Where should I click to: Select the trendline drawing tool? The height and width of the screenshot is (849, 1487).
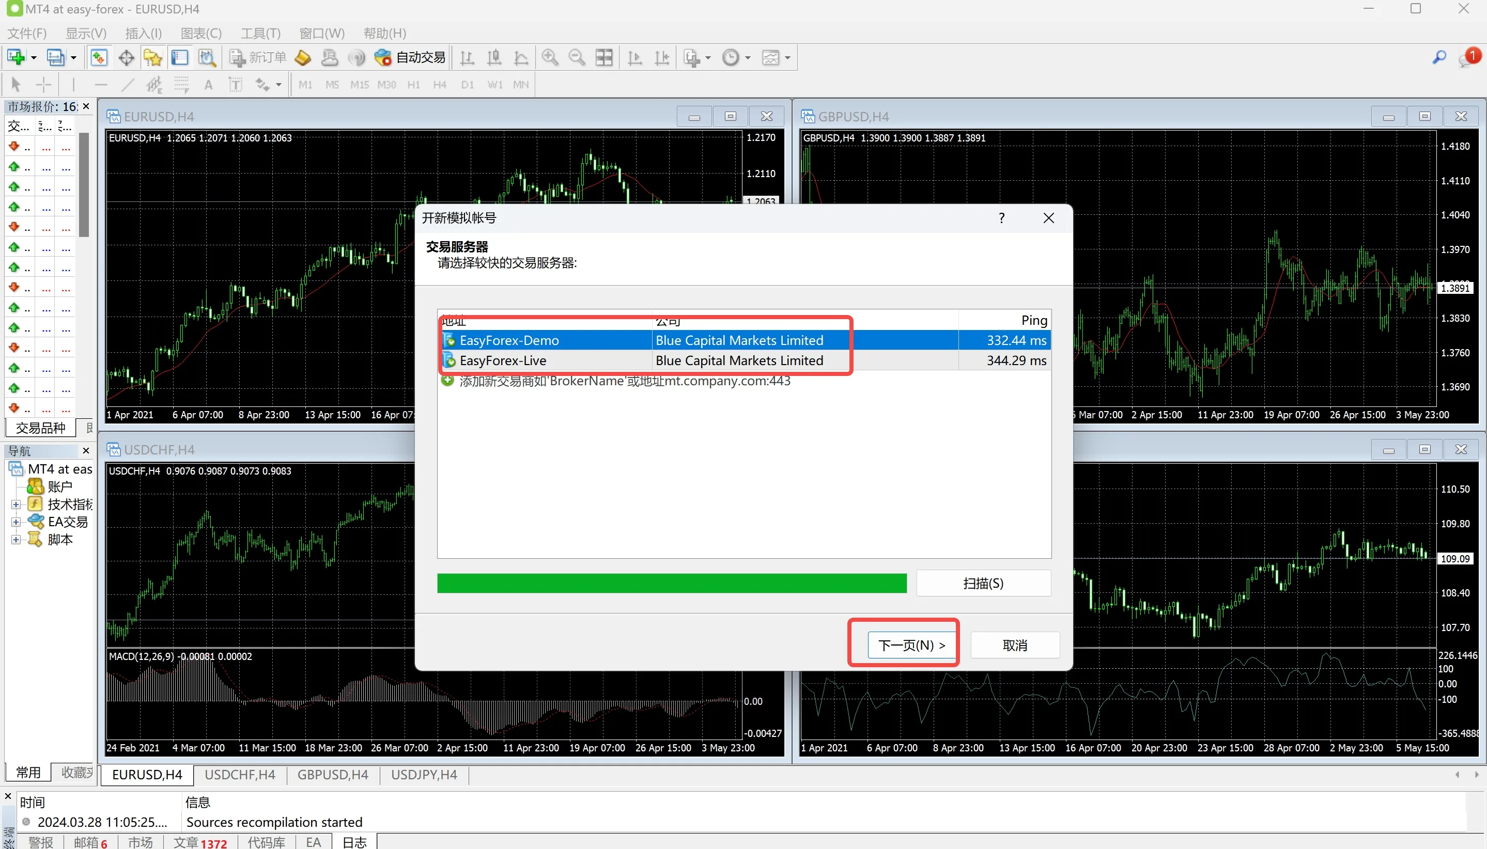click(128, 85)
